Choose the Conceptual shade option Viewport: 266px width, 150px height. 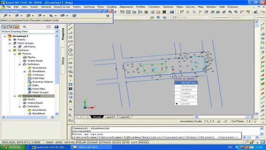tap(186, 97)
